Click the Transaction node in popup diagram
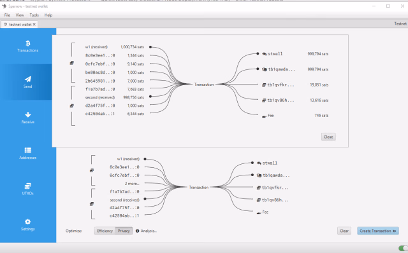 click(x=204, y=85)
